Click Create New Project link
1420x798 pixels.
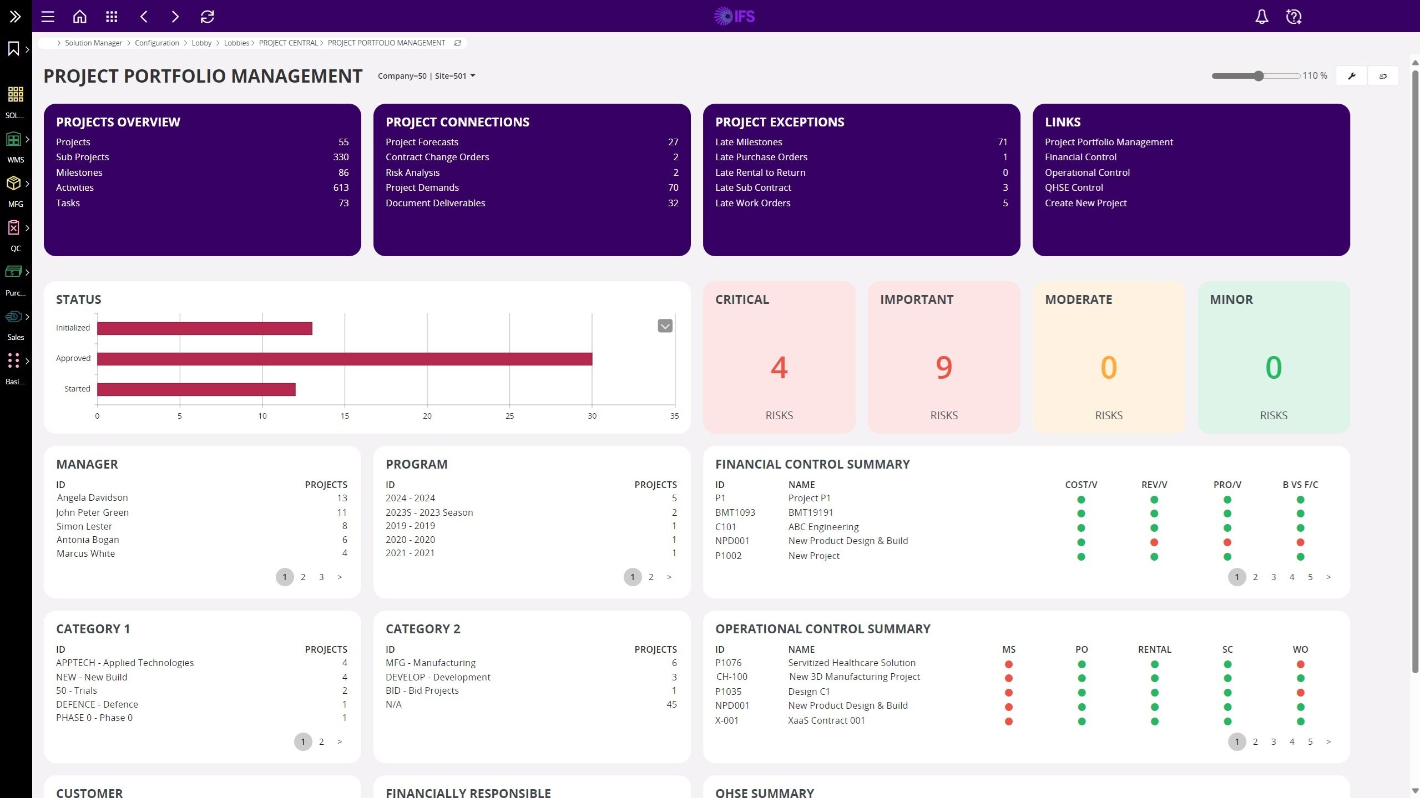1085,203
